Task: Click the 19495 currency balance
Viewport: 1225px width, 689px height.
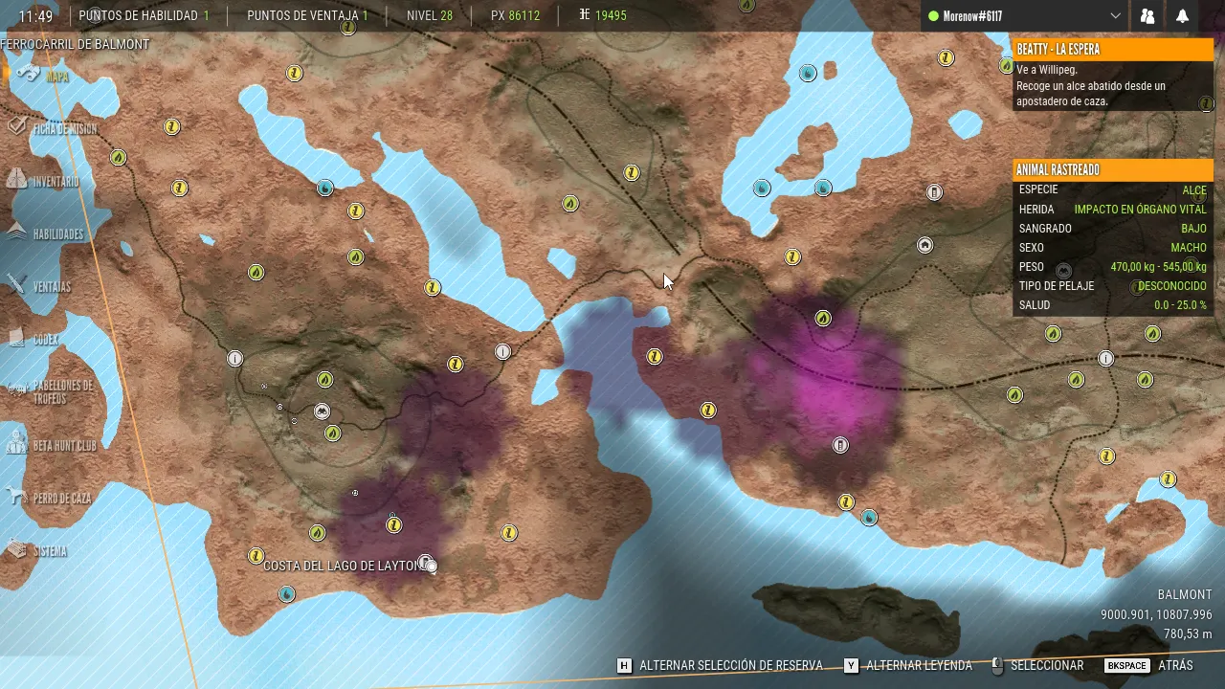Action: tap(602, 16)
